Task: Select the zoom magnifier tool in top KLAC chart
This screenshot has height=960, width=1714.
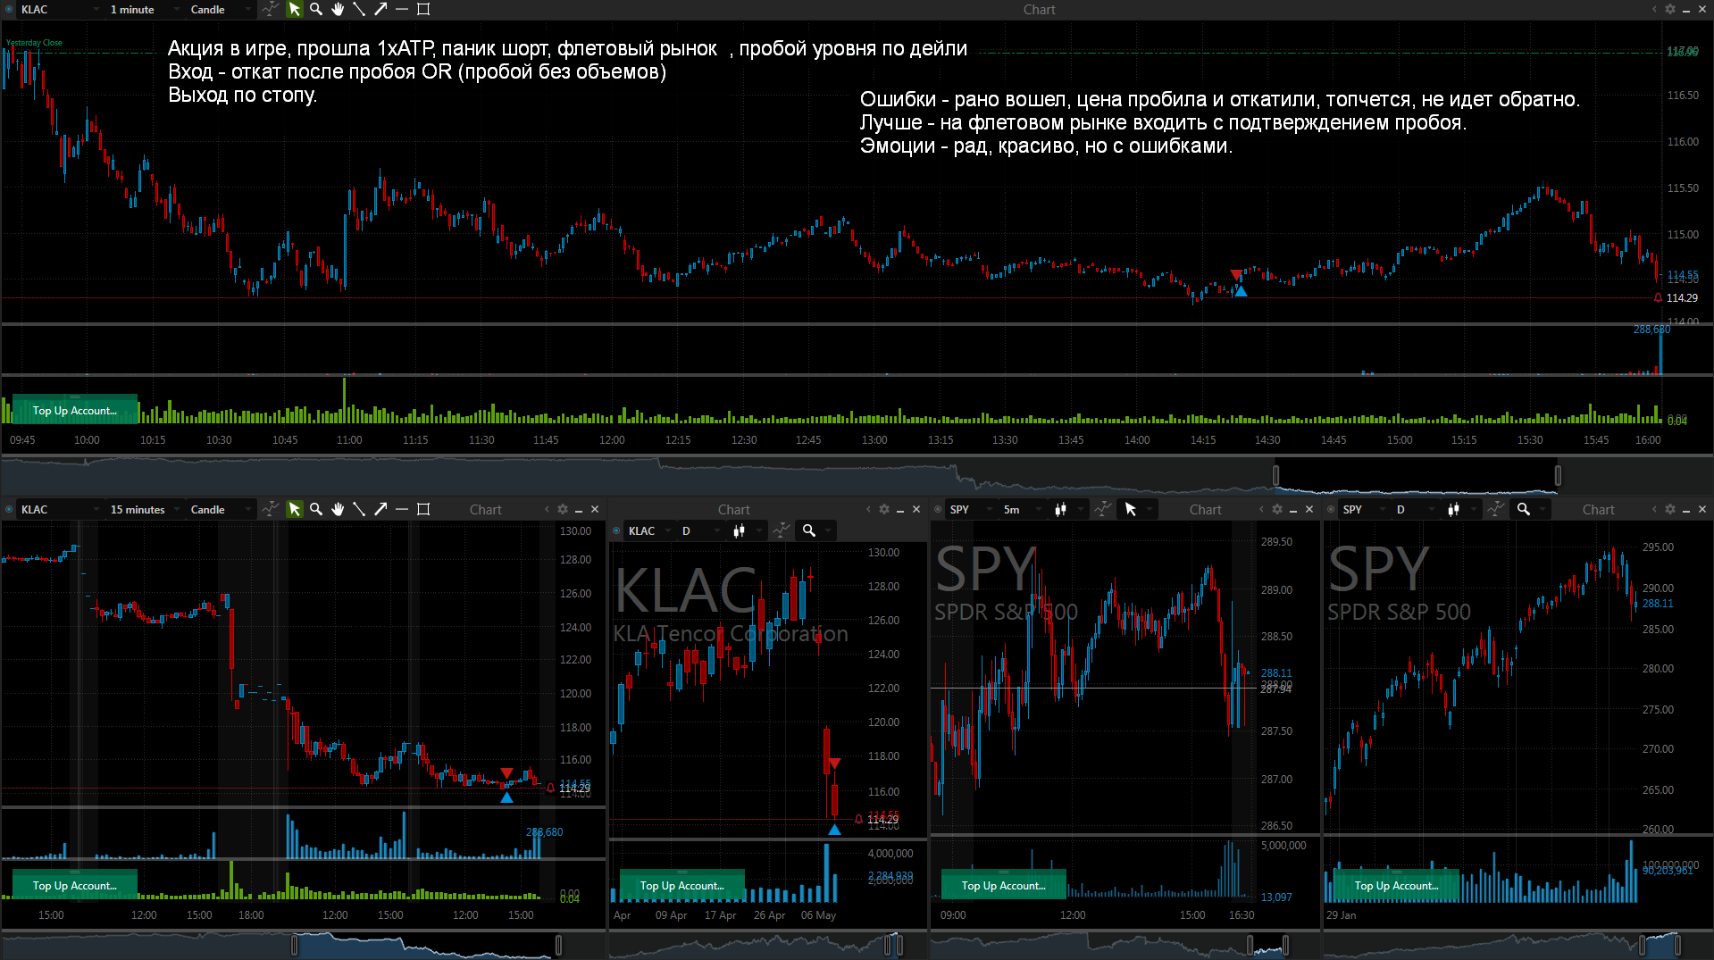Action: point(316,10)
